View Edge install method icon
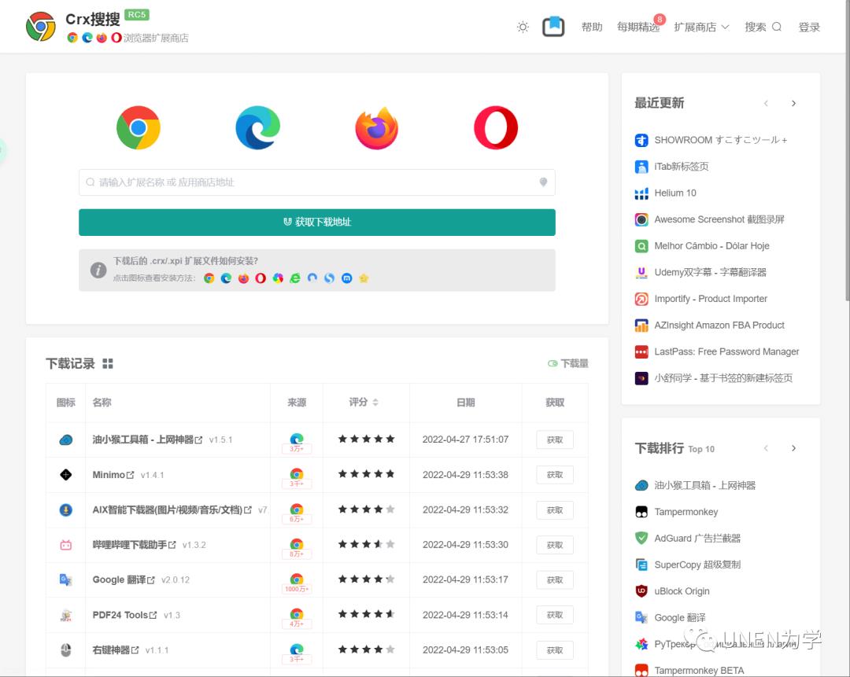This screenshot has height=677, width=850. pyautogui.click(x=226, y=278)
